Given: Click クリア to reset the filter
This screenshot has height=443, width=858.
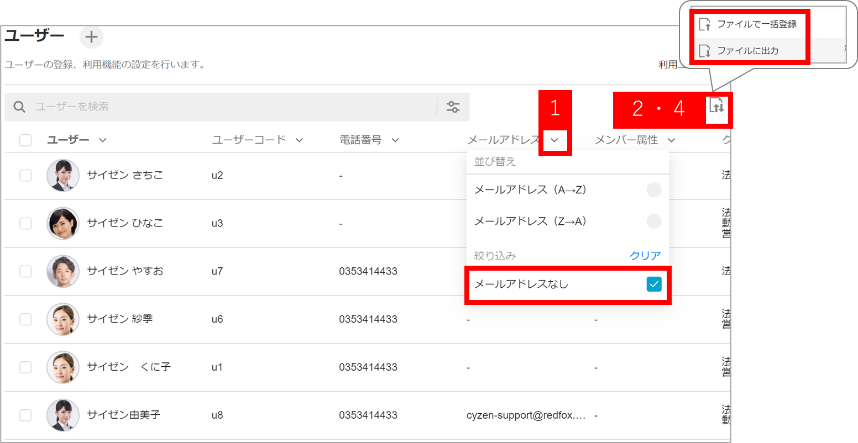Looking at the screenshot, I should [645, 256].
